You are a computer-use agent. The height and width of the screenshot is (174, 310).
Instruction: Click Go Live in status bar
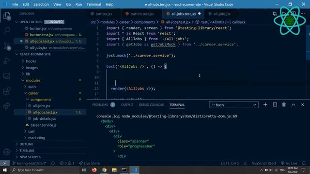(289, 163)
